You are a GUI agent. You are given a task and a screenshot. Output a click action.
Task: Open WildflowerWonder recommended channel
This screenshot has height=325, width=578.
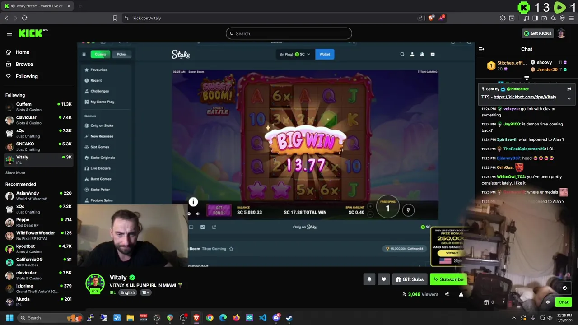[x=38, y=236]
